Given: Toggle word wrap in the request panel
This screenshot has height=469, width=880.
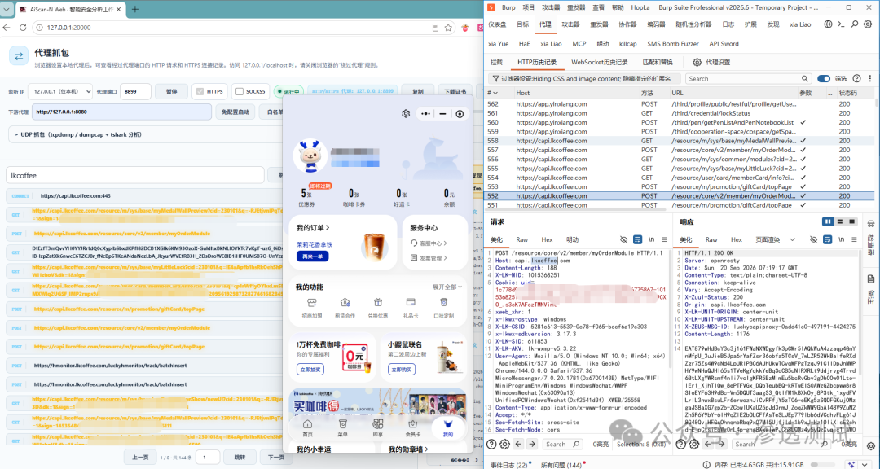Looking at the screenshot, I should [x=637, y=239].
